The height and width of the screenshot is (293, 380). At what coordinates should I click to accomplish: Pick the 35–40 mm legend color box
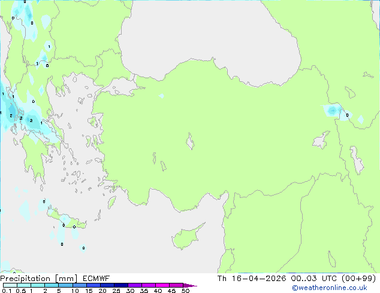pos(148,285)
